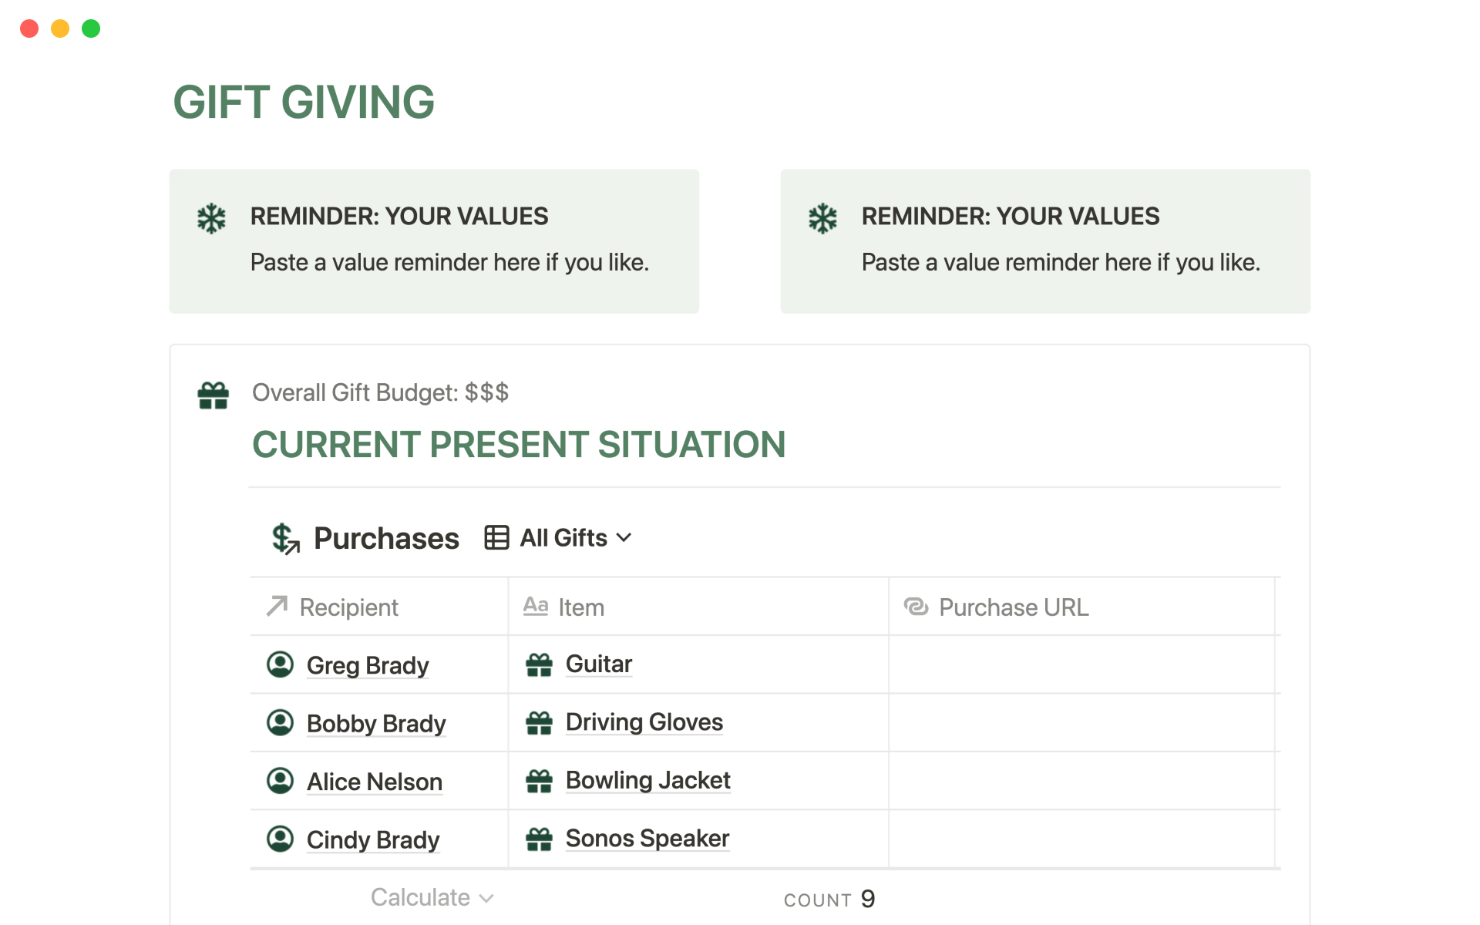The height and width of the screenshot is (925, 1480).
Task: Expand the Calculate dropdown under Recipient
Action: [x=432, y=897]
